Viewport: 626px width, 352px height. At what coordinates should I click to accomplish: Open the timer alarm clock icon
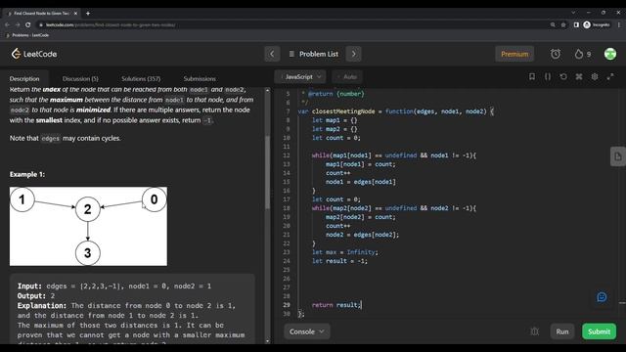pos(556,54)
